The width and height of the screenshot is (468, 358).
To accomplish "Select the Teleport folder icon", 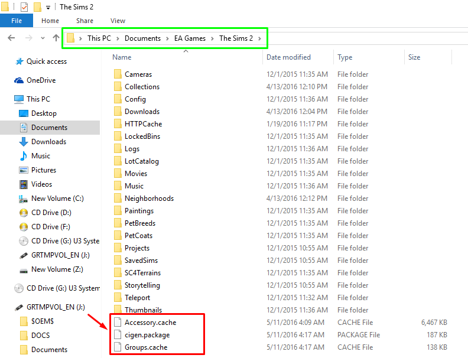I will coord(118,297).
